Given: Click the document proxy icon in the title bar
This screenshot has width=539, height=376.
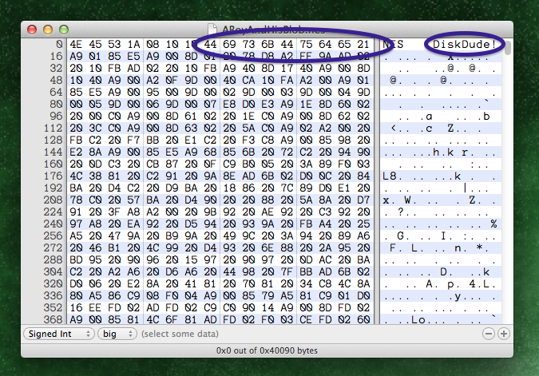Looking at the screenshot, I should click(212, 30).
